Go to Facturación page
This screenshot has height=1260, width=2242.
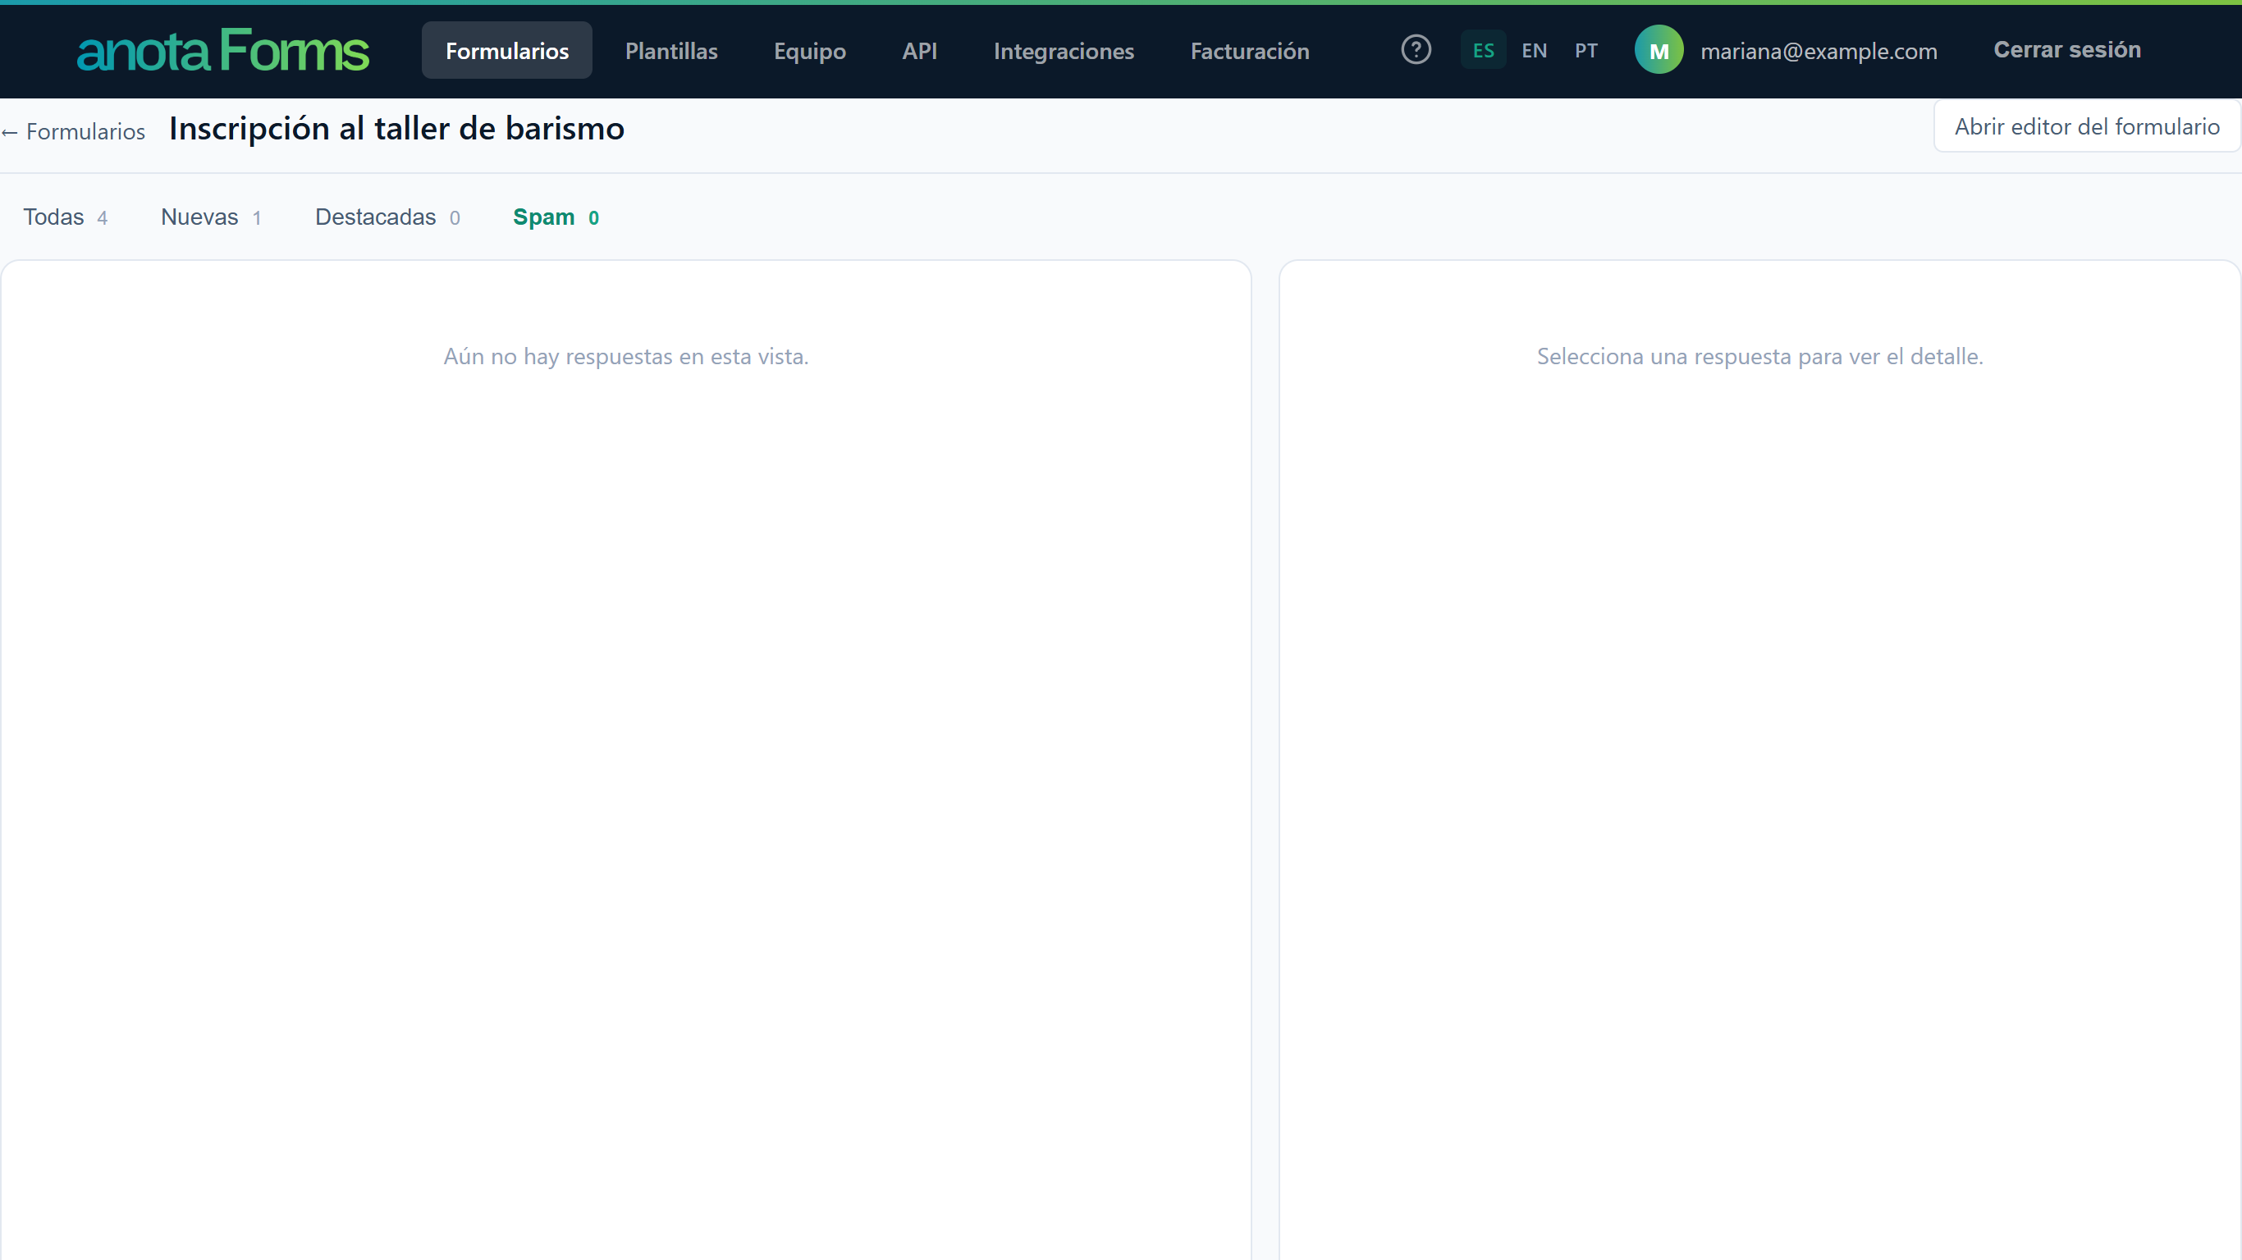click(1249, 51)
